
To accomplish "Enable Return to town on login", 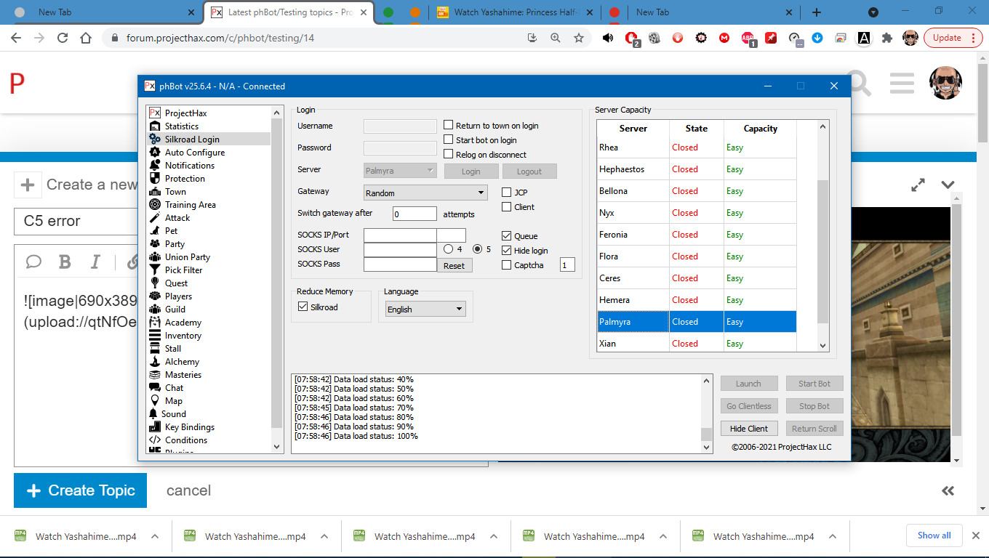I will click(449, 126).
